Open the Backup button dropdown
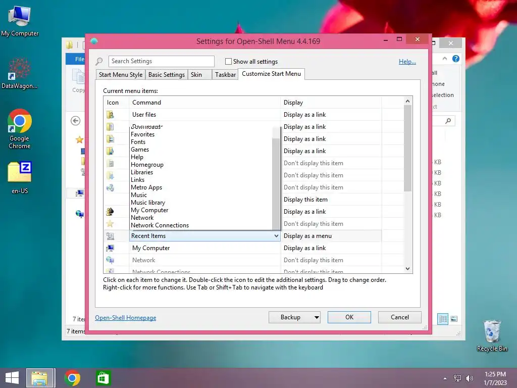This screenshot has width=517, height=388. pos(316,317)
